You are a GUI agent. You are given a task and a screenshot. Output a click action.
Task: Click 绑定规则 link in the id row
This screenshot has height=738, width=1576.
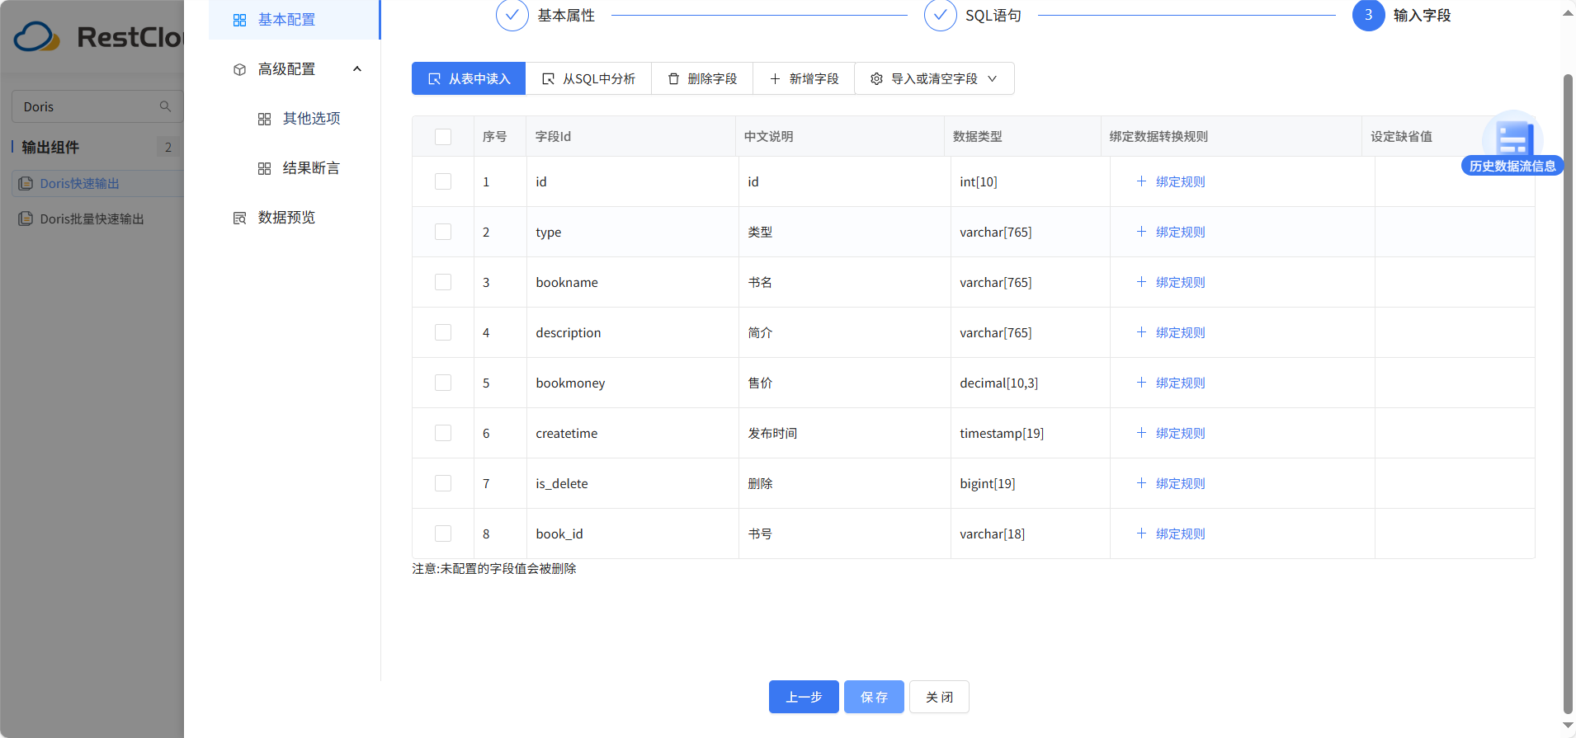coord(1171,181)
